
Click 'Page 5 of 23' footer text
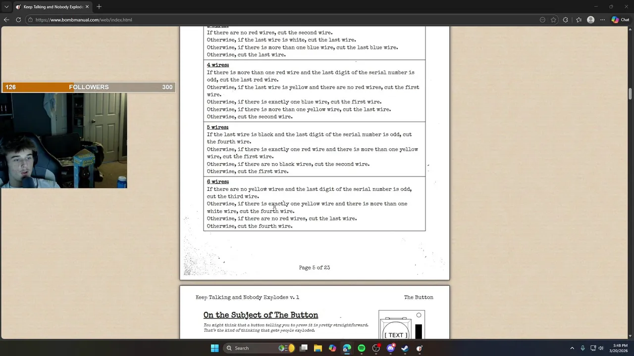(315, 267)
